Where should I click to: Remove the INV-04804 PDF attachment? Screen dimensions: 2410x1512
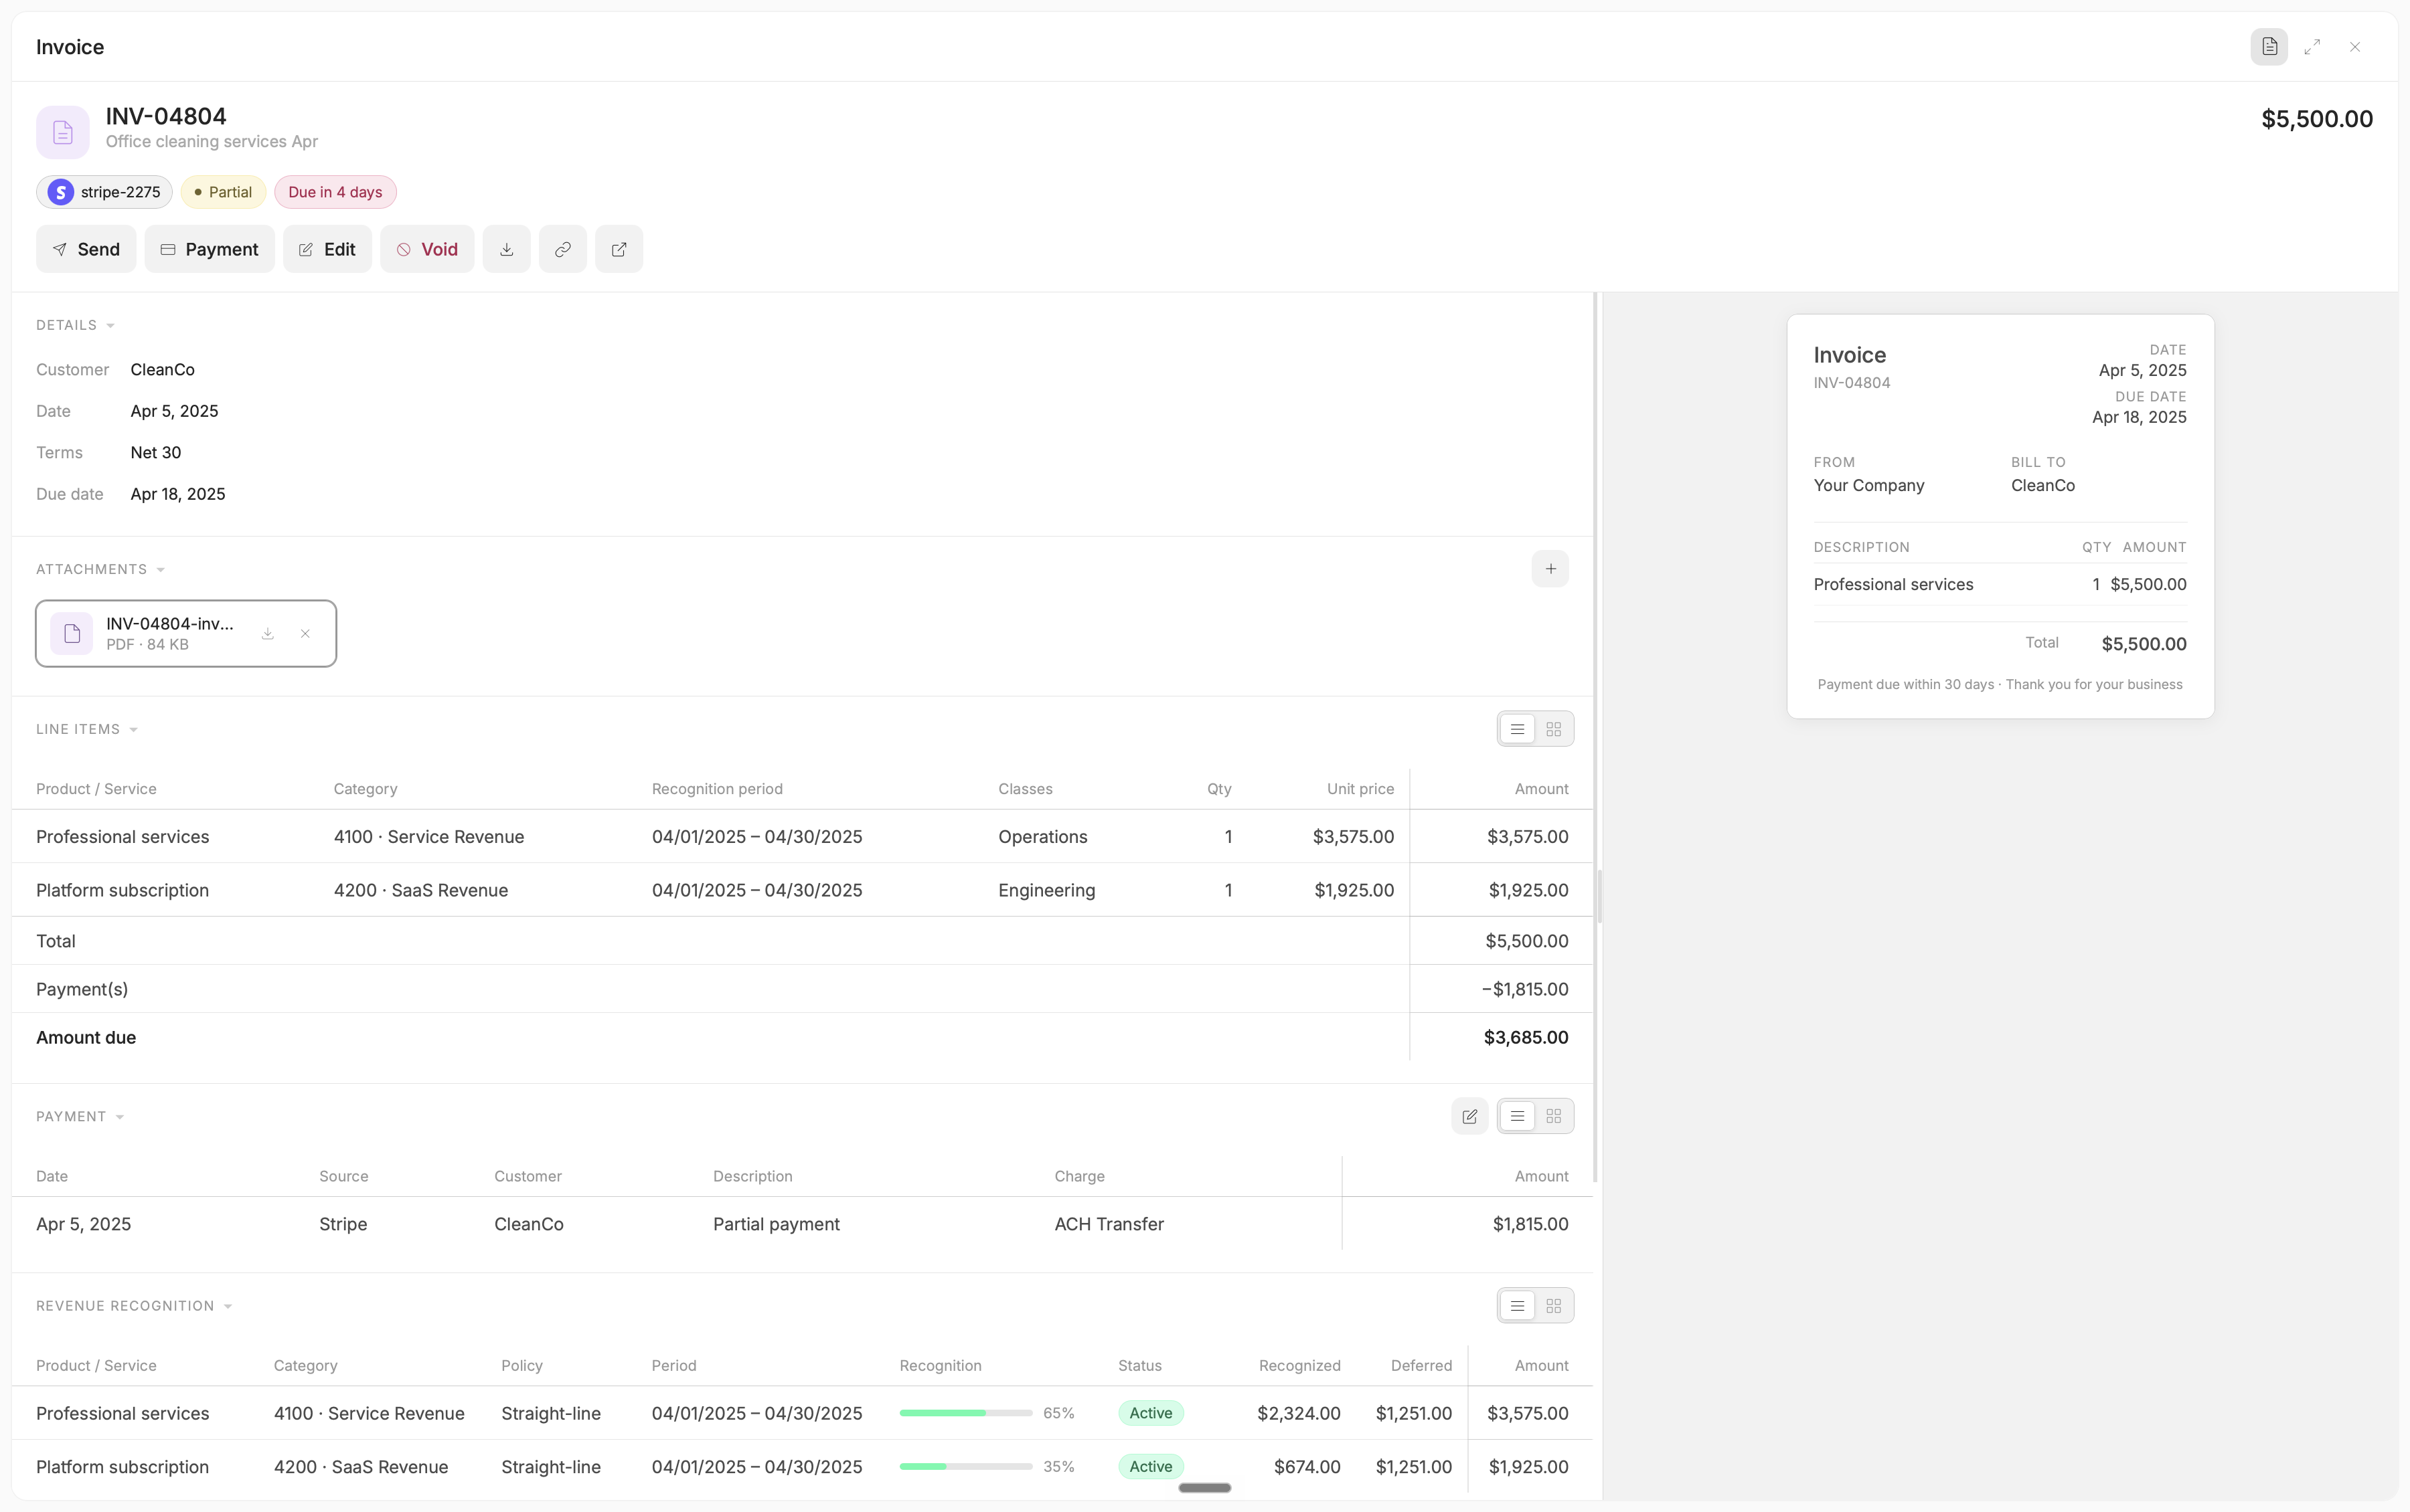coord(305,634)
